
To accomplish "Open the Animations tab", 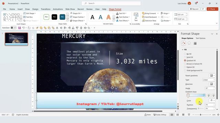I will [x=58, y=9].
